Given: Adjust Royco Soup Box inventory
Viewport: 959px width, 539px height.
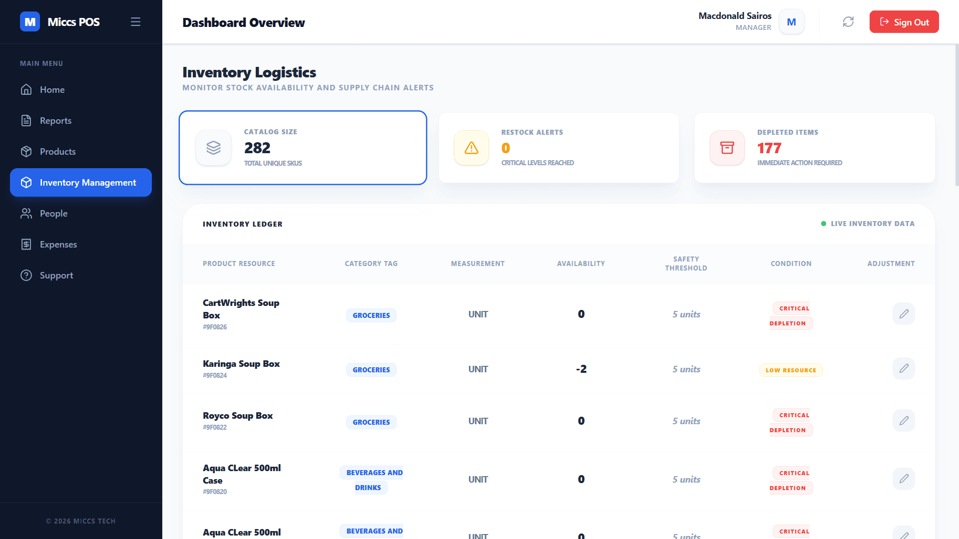Looking at the screenshot, I should tap(904, 421).
